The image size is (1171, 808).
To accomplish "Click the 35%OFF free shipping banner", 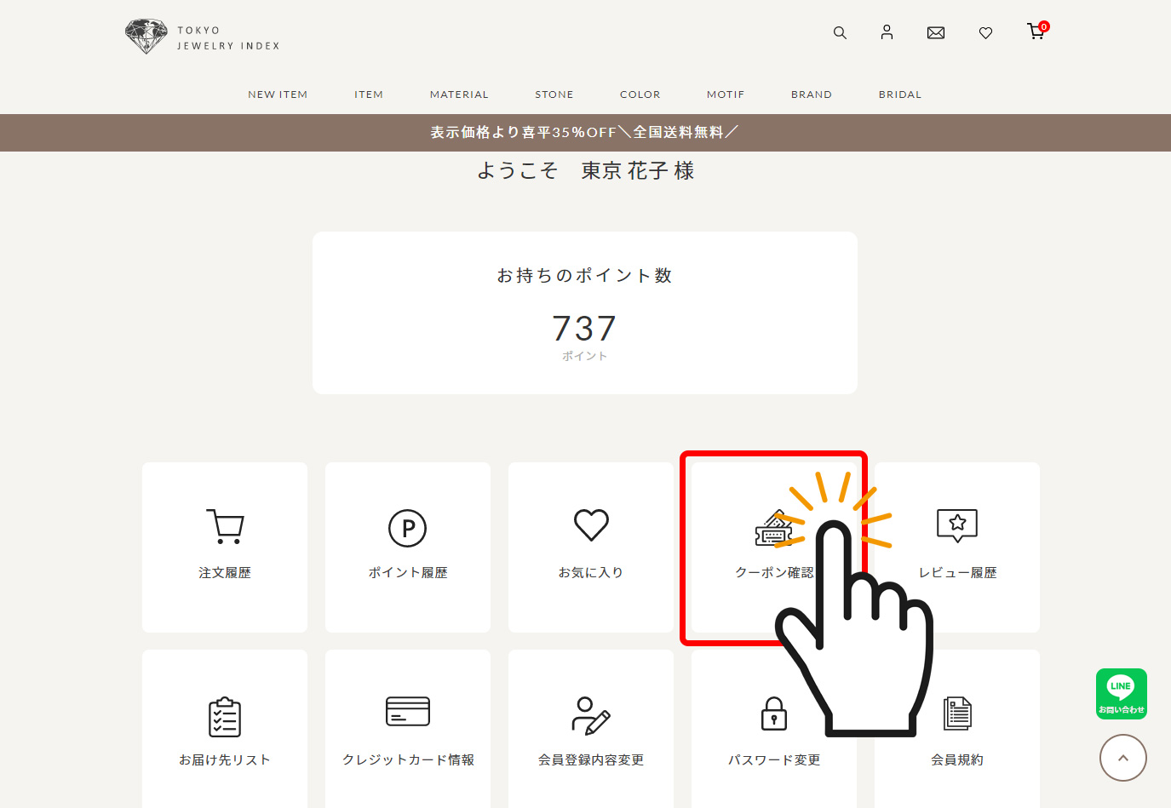I will pos(585,133).
